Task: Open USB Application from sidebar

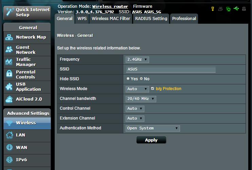Action: click(27, 87)
